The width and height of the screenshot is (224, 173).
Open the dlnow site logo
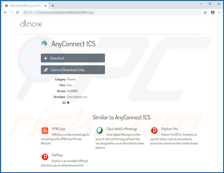(x=31, y=24)
